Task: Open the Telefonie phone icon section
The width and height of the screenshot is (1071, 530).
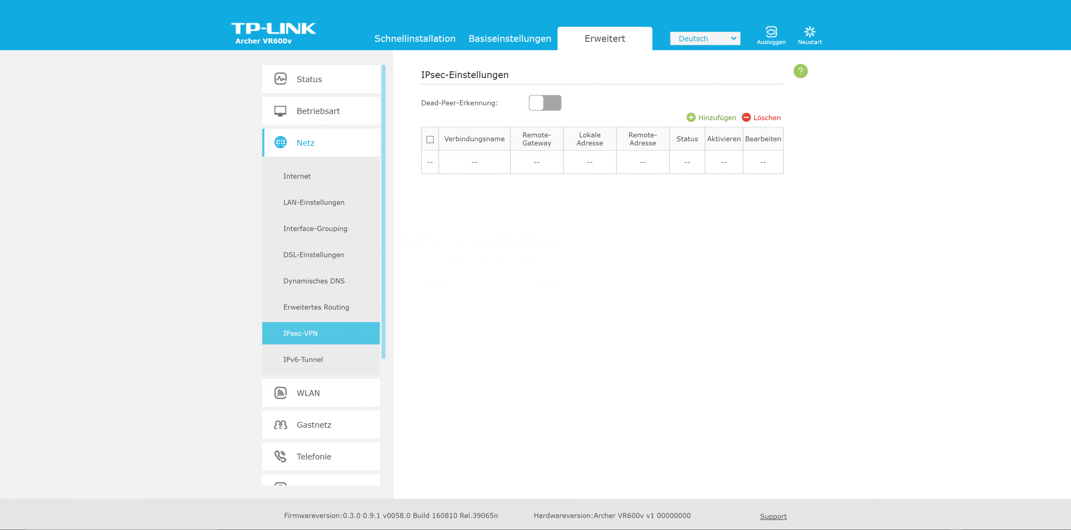Action: click(280, 457)
